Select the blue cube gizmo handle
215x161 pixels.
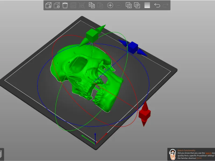tap(132, 47)
